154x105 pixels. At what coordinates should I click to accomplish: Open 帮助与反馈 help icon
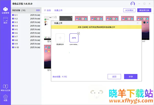pos(5,87)
